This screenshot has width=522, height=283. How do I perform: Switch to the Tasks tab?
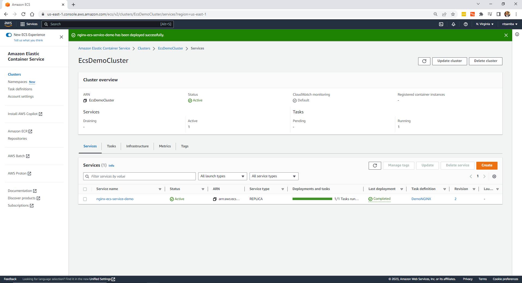point(111,146)
